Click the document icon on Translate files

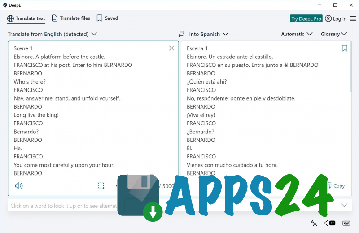pos(54,18)
